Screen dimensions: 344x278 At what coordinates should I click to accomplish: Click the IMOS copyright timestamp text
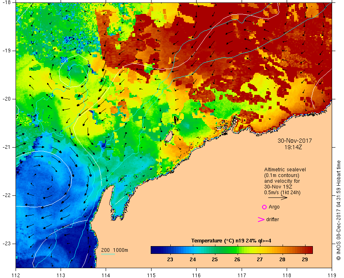pyautogui.click(x=339, y=210)
